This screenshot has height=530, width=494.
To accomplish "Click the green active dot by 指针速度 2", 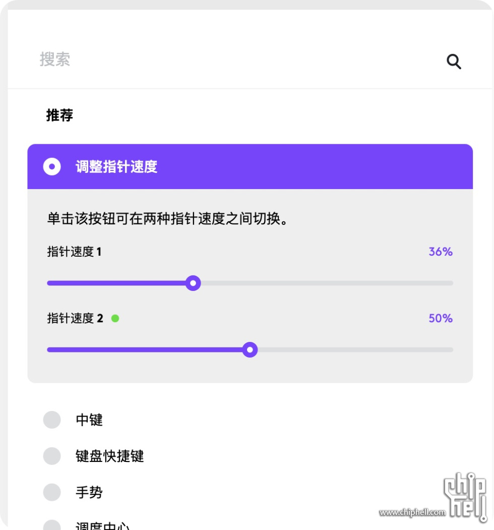I will pos(115,318).
